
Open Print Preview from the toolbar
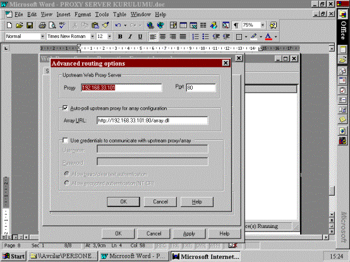[52, 25]
